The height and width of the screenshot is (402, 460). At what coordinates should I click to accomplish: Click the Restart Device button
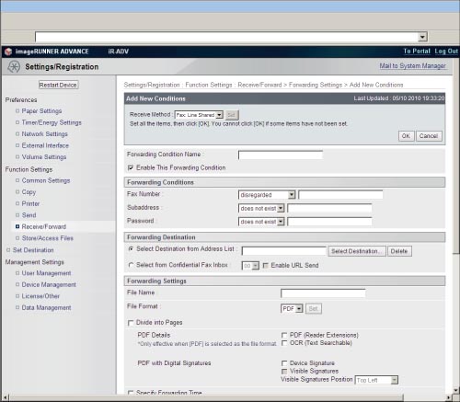click(x=58, y=85)
